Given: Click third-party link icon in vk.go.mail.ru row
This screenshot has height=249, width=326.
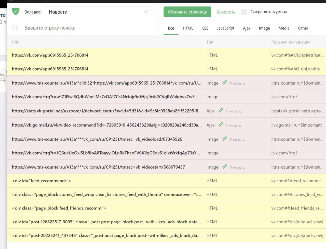Looking at the screenshot, I should click(x=221, y=124).
